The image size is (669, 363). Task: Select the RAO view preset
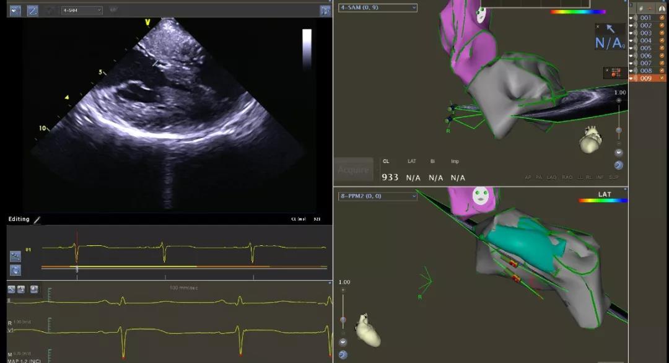pos(567,177)
